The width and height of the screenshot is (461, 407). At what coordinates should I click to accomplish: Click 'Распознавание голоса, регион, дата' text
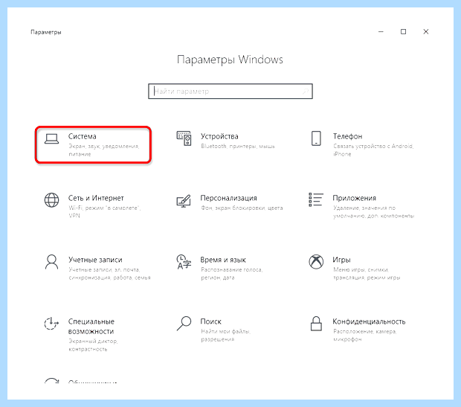point(232,273)
